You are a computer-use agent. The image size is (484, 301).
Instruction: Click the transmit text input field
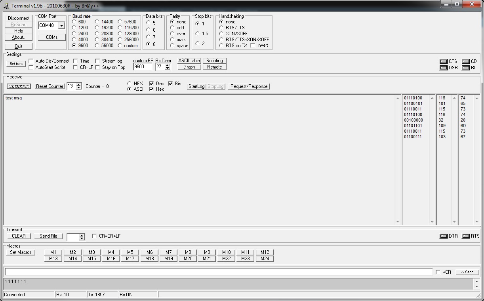(219, 272)
